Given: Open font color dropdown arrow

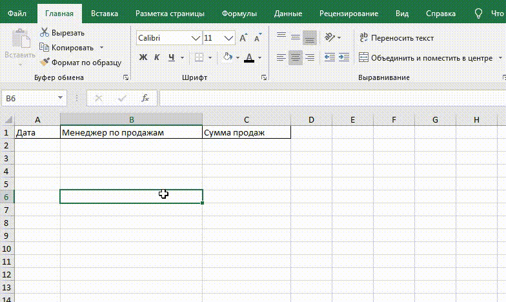Looking at the screenshot, I should tap(259, 58).
